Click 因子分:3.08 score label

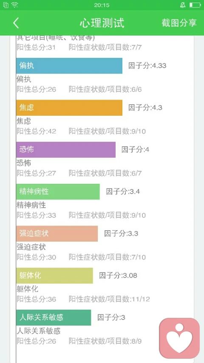pyautogui.click(x=118, y=275)
